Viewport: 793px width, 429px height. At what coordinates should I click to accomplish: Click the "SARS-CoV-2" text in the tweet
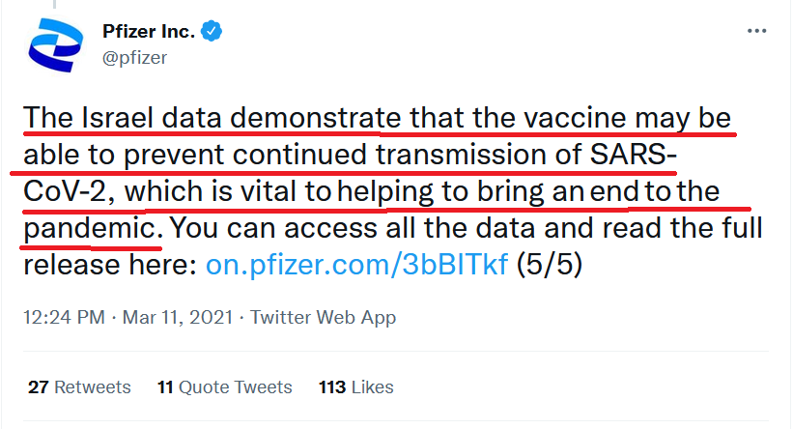pos(634,155)
